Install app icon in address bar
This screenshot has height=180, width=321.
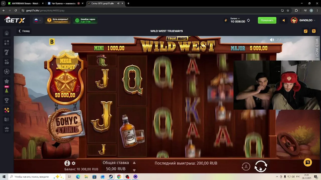(x=282, y=10)
